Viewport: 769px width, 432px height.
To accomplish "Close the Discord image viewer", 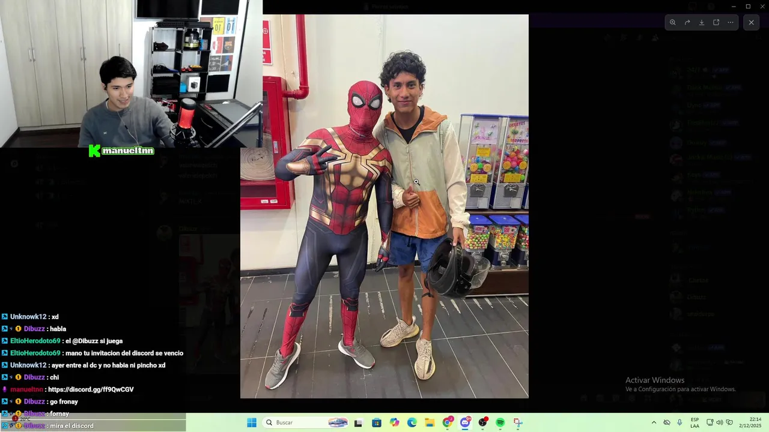I will (x=751, y=22).
